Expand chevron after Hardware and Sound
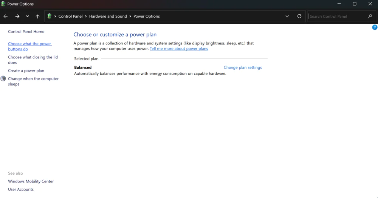Viewport: 378px width, 198px height. pyautogui.click(x=130, y=16)
